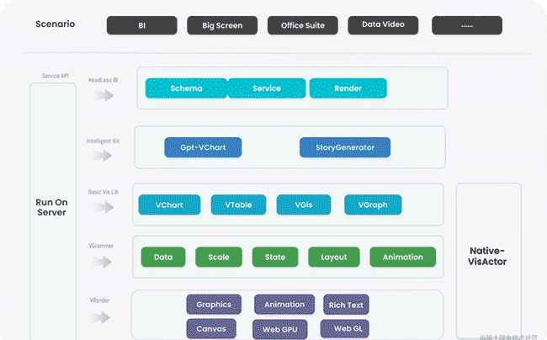
Task: Click the VRender layer label
Action: pyautogui.click(x=100, y=300)
